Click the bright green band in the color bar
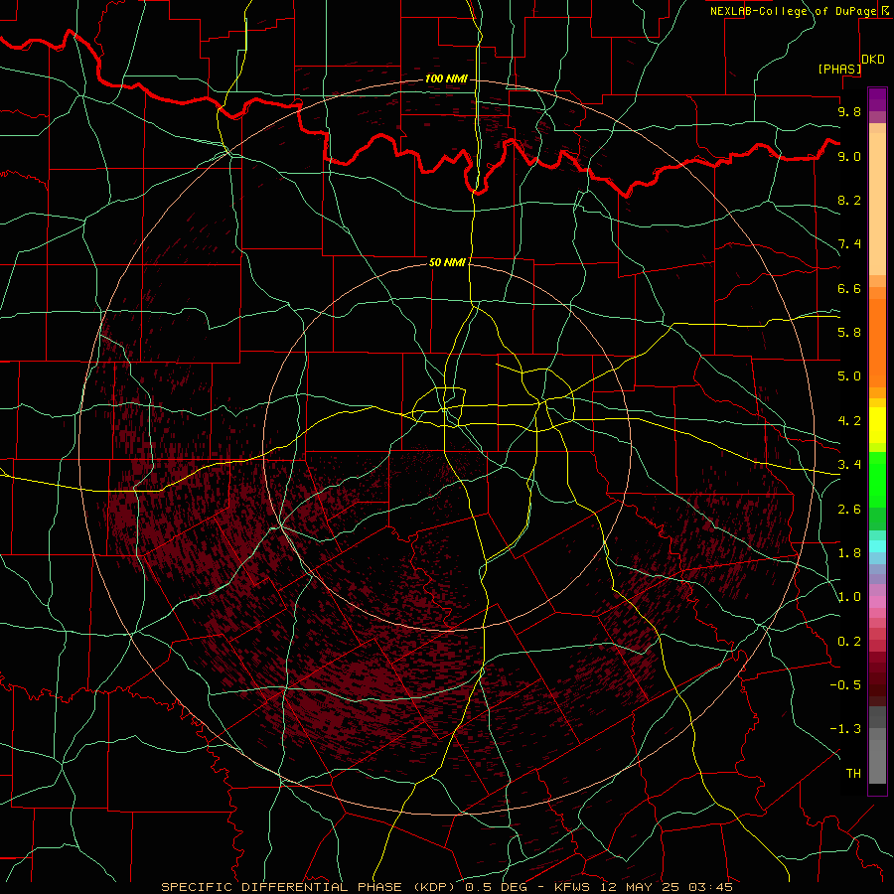Image resolution: width=894 pixels, height=894 pixels. coord(877,480)
